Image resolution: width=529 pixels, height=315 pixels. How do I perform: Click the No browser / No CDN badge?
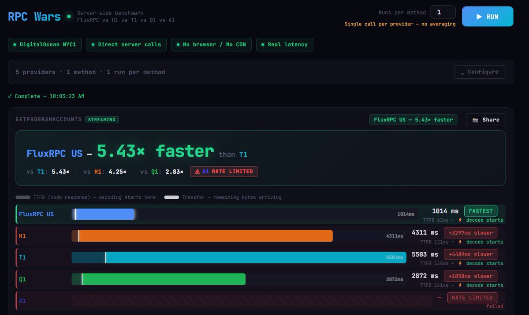coord(212,44)
